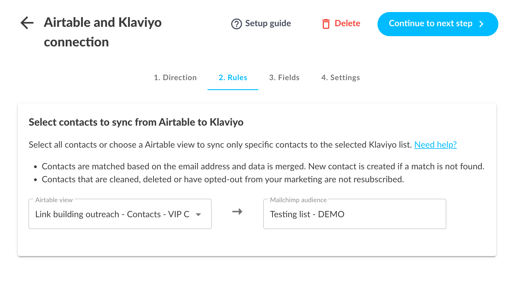The height and width of the screenshot is (282, 514).
Task: Click the Delete text button
Action: [x=347, y=23]
